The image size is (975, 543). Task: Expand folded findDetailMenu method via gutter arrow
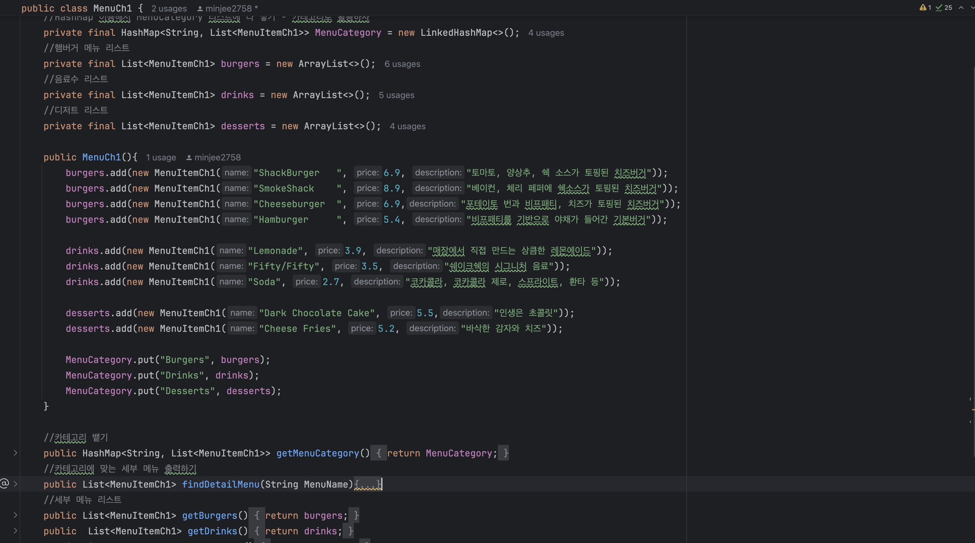click(x=16, y=484)
